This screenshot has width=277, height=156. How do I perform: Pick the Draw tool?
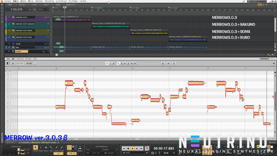coord(56,148)
